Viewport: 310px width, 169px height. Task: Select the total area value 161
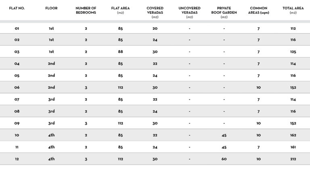(293, 147)
